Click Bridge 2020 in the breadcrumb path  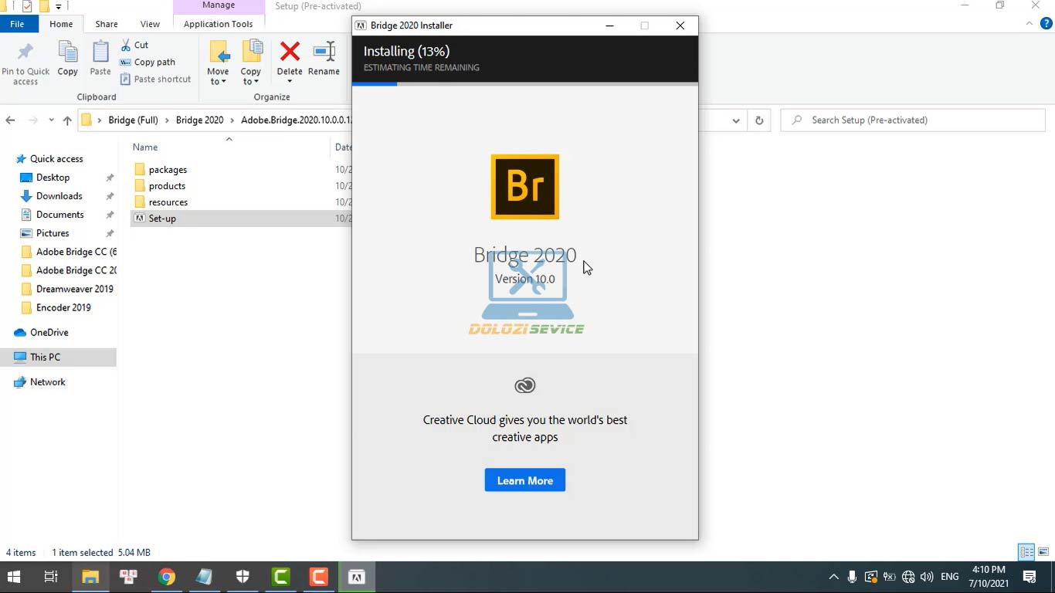(199, 120)
